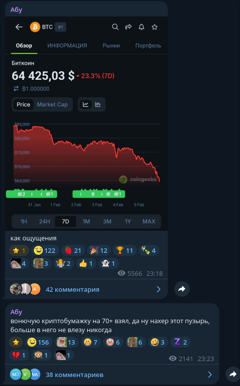Expand 38 комментариев chevron
This screenshot has height=386, width=240.
[210, 375]
